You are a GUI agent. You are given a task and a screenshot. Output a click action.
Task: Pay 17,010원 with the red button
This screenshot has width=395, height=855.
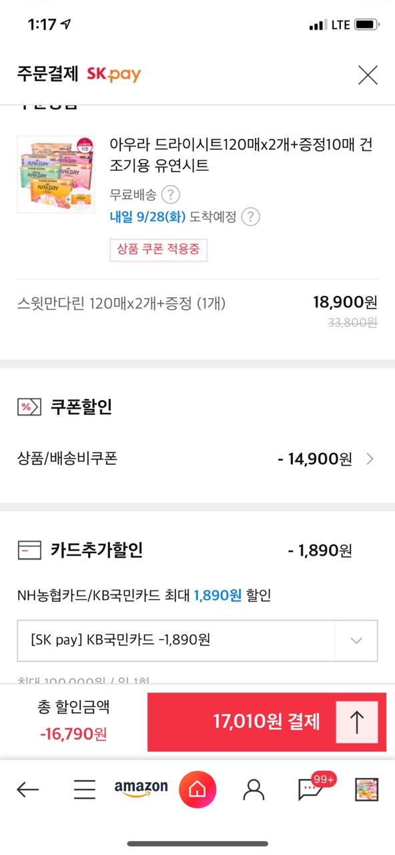tap(267, 722)
